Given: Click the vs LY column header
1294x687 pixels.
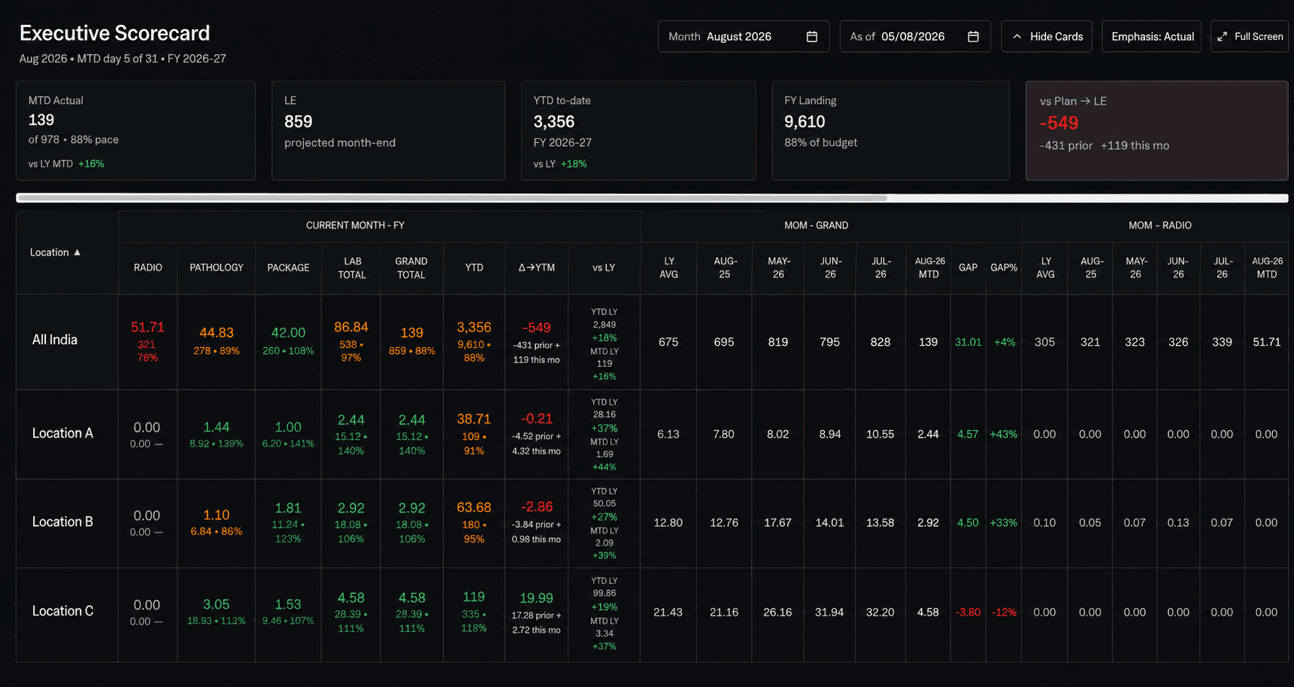Looking at the screenshot, I should [604, 268].
